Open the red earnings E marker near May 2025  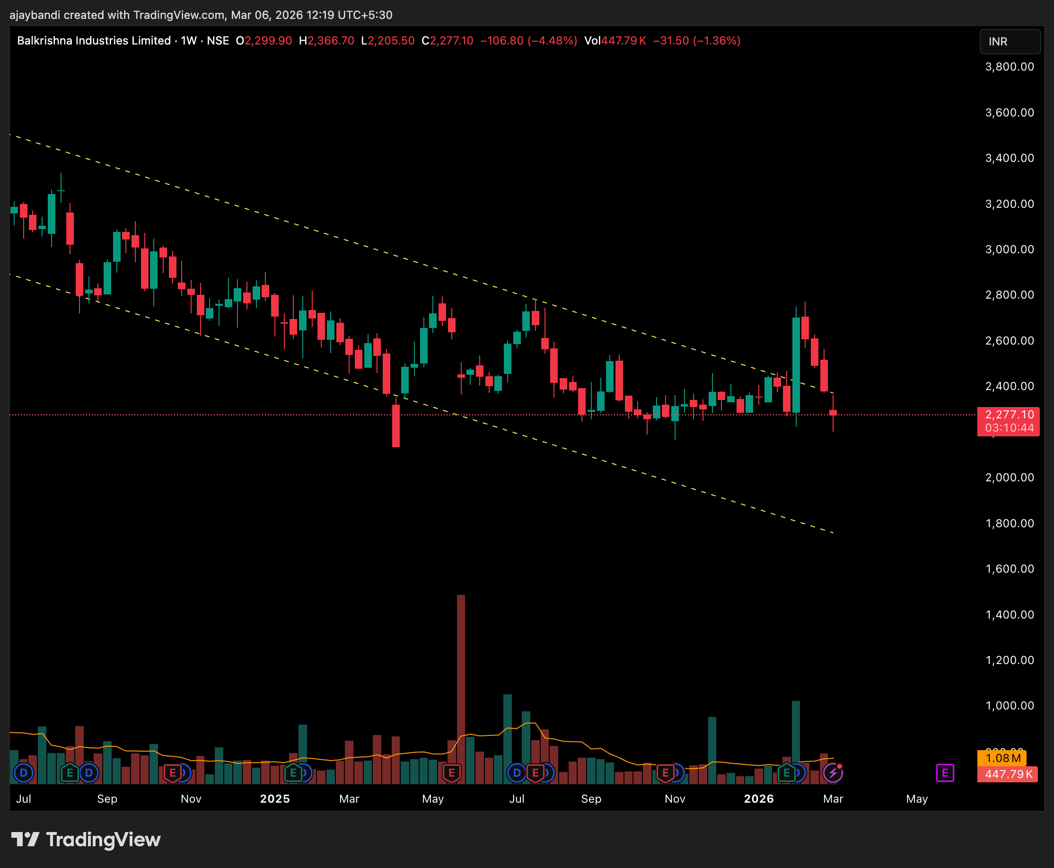click(452, 773)
